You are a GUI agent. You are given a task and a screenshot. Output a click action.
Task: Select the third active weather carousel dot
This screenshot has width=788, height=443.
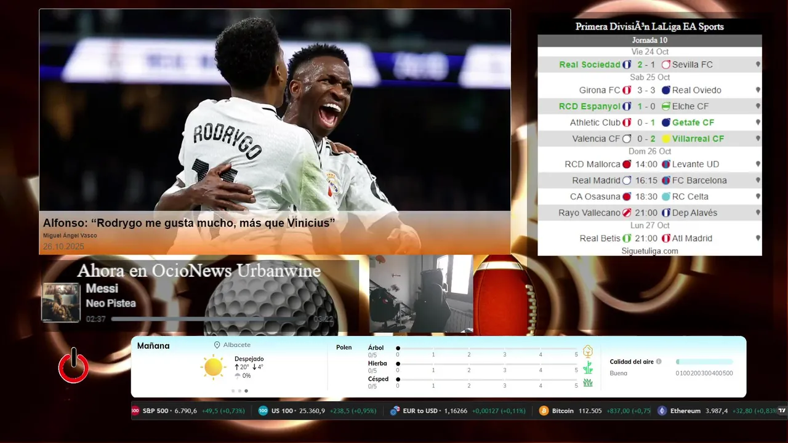point(246,391)
